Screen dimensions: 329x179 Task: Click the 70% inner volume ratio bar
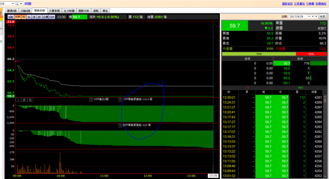pyautogui.click(x=259, y=54)
